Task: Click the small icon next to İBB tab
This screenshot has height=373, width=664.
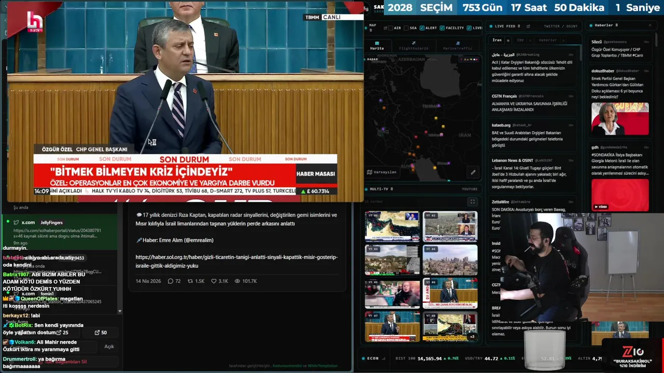Action: 531,40
